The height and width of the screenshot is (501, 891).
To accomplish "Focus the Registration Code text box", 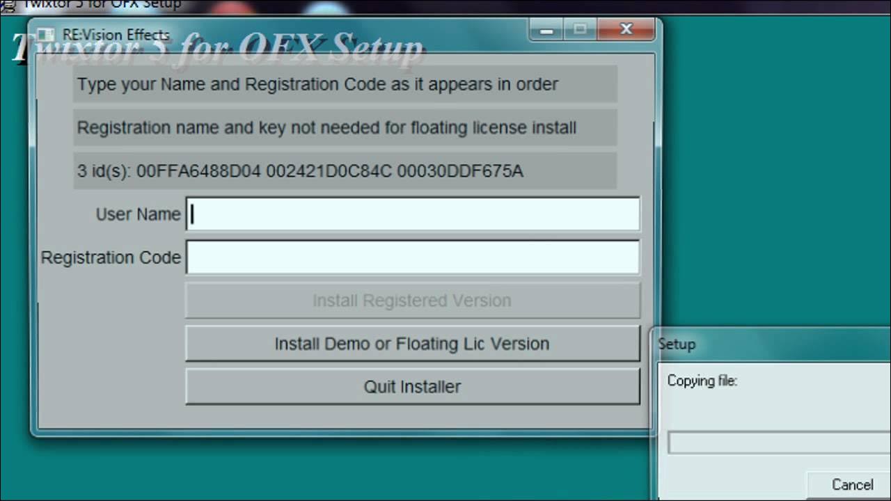I will click(413, 257).
